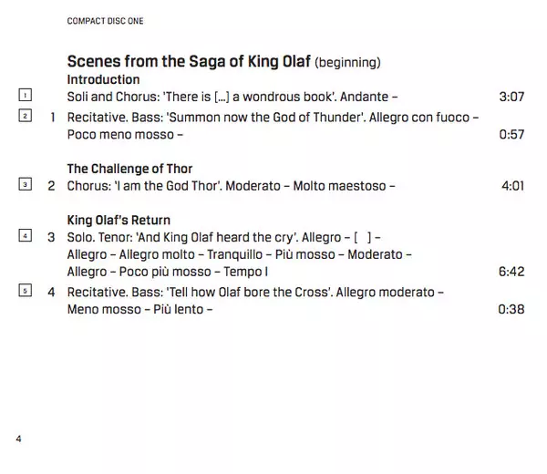The width and height of the screenshot is (547, 474).
Task: Select the boxed track number 3
Action: coord(25,185)
